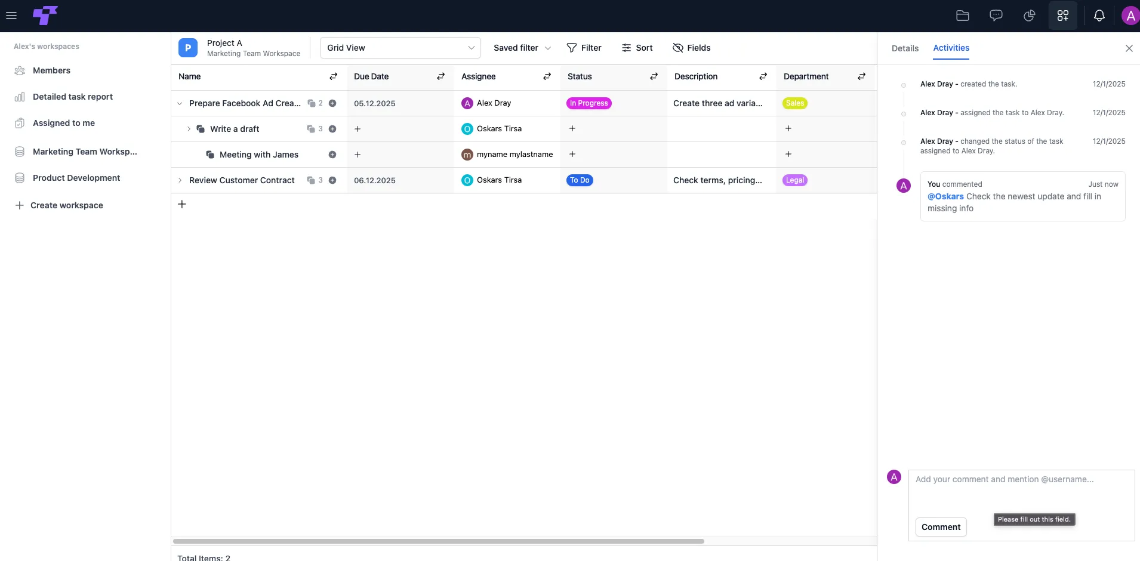Open the Saved filter dropdown
Image resolution: width=1140 pixels, height=561 pixels.
(x=522, y=48)
